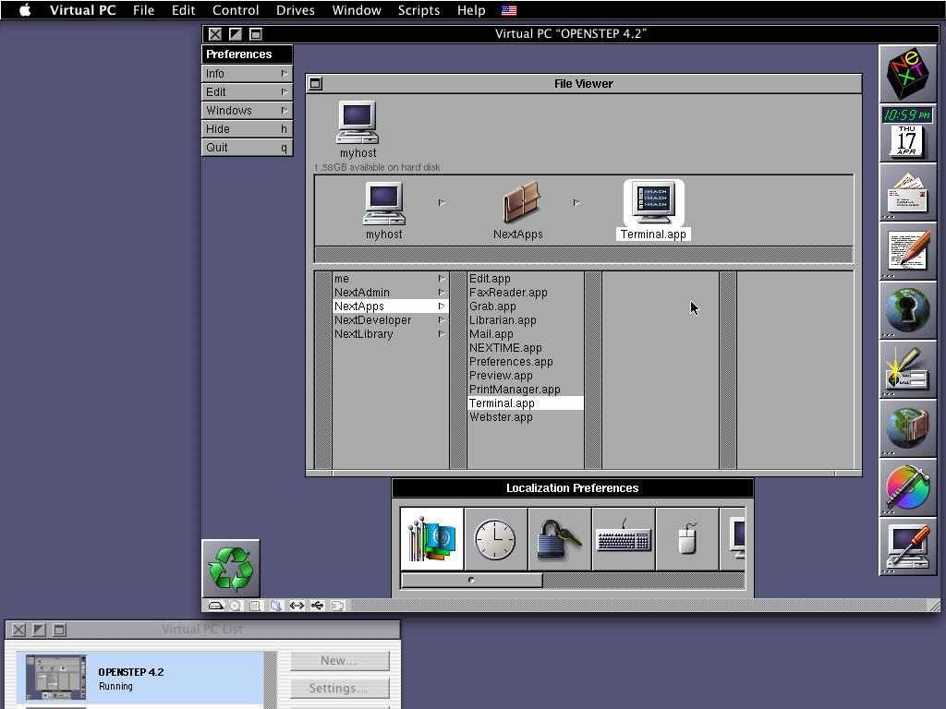Open the clock preferences icon

[x=495, y=538]
